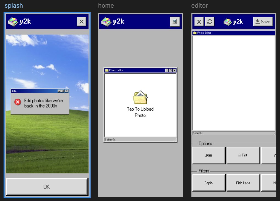Image resolution: width=280 pixels, height=201 pixels.
Task: Click the y2k CD logo in editor header
Action: click(x=228, y=22)
